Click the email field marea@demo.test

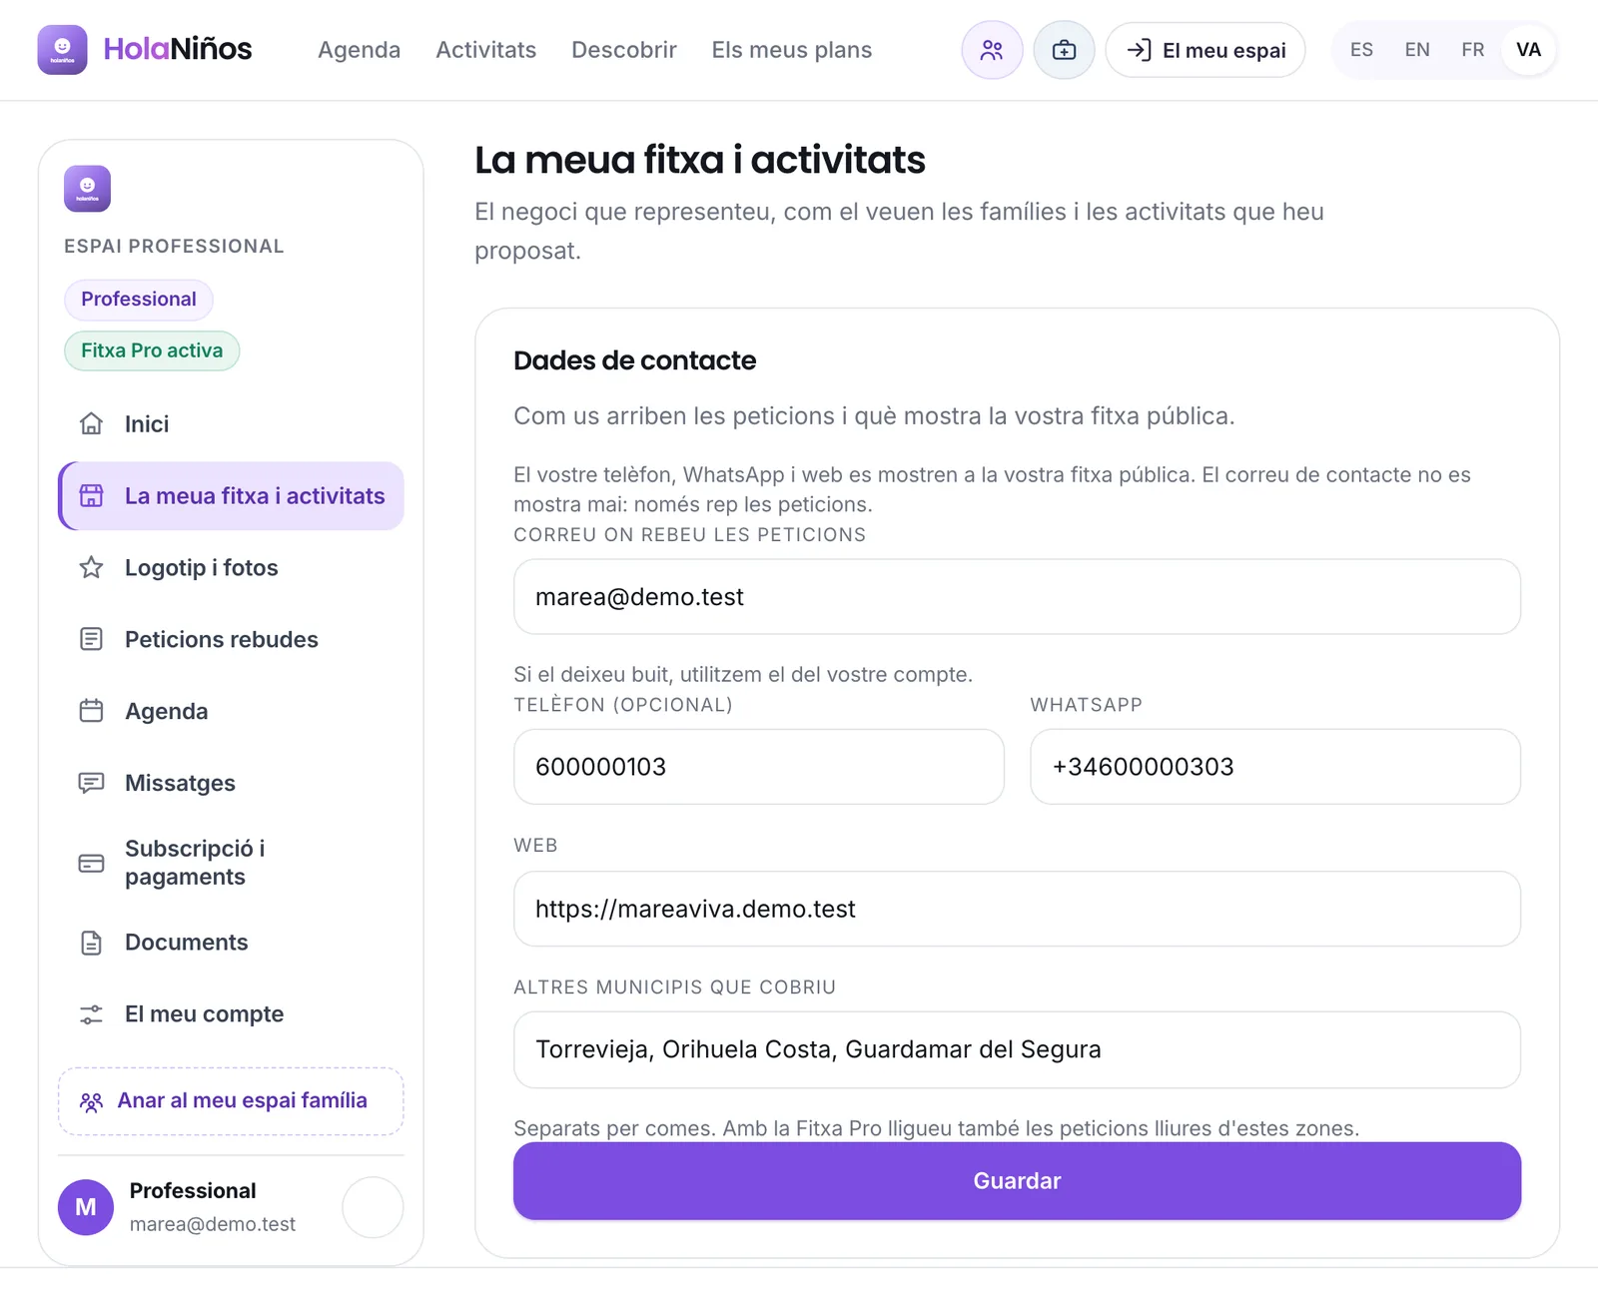pos(1017,596)
